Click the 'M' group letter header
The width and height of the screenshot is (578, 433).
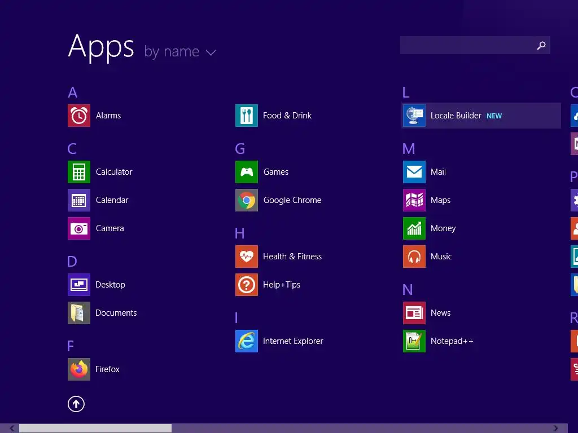(409, 149)
